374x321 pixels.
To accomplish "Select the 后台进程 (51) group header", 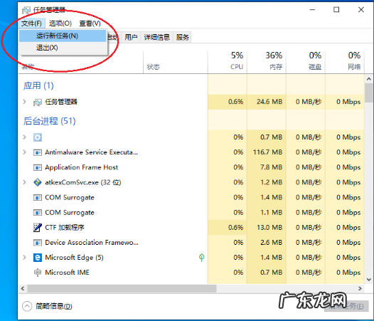I will coord(49,121).
